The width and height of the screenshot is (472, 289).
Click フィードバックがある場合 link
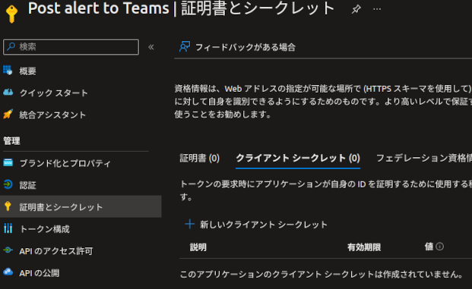click(x=246, y=47)
